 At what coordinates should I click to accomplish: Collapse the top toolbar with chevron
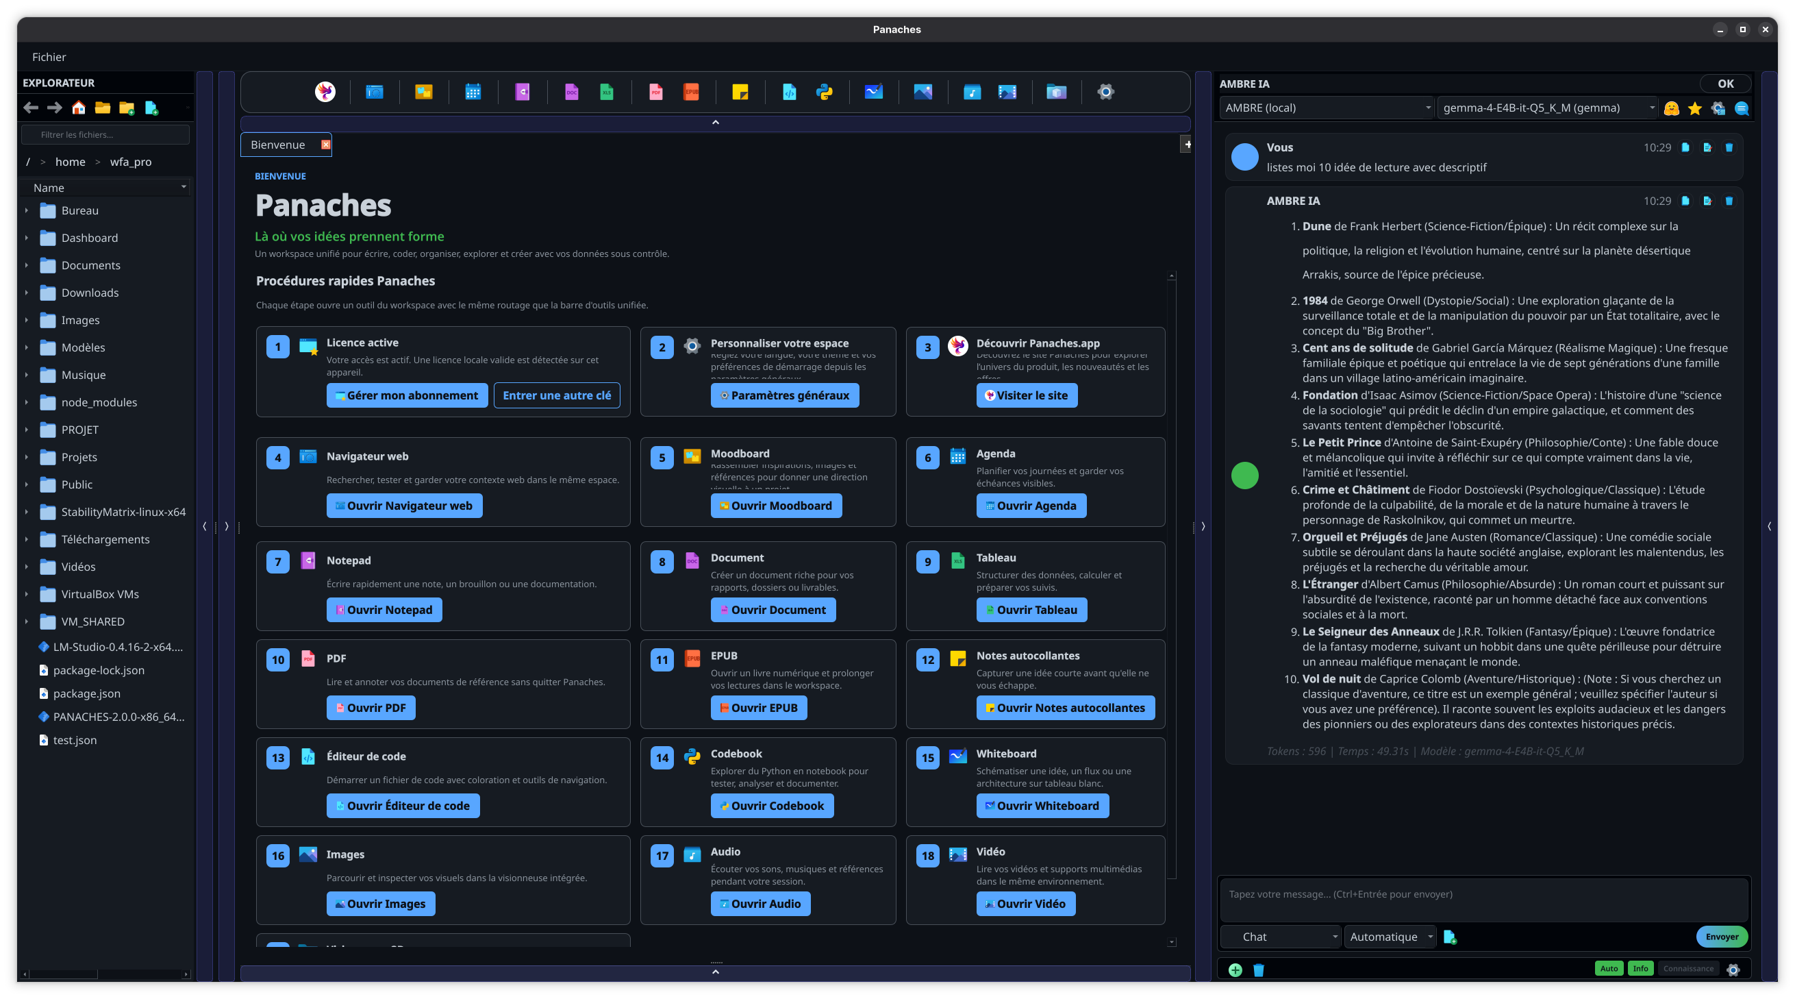point(715,123)
